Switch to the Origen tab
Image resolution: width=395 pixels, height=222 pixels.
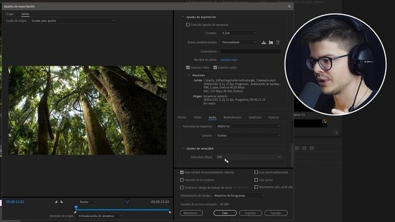(x=10, y=14)
